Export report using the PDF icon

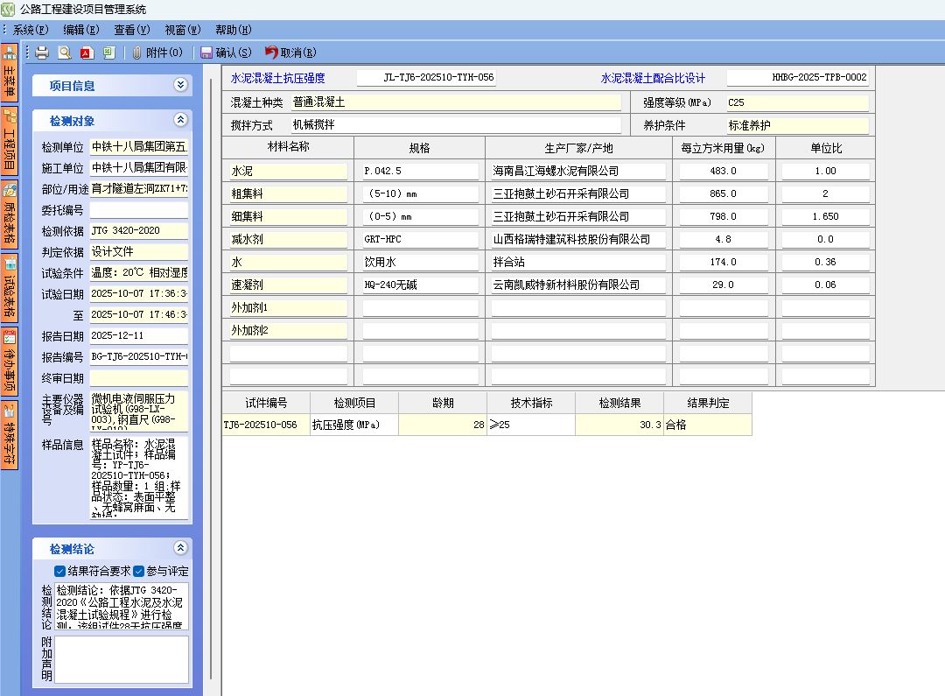click(x=87, y=53)
